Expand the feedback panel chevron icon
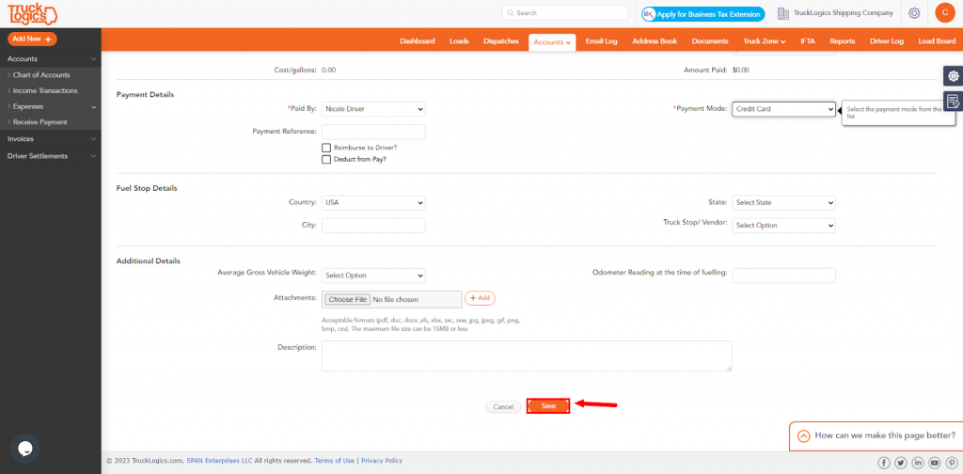 pyautogui.click(x=803, y=436)
